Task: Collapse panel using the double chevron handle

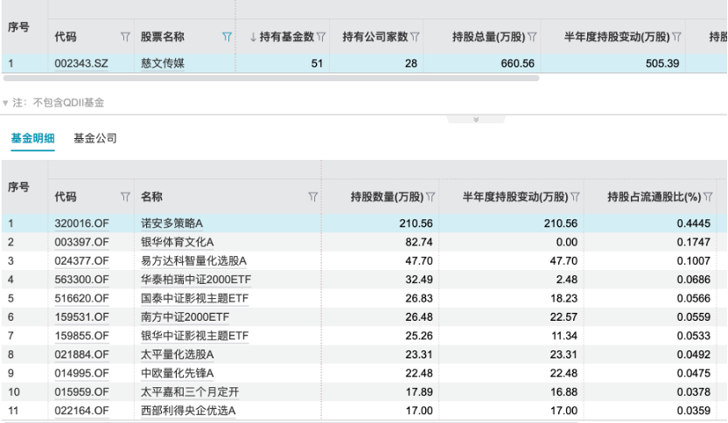Action: tap(476, 119)
